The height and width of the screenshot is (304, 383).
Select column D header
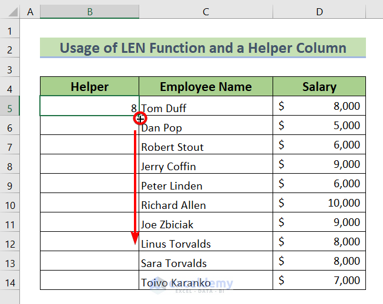[x=319, y=11]
